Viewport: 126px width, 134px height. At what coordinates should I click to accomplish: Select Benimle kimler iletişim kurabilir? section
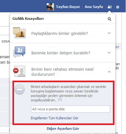(x=63, y=53)
